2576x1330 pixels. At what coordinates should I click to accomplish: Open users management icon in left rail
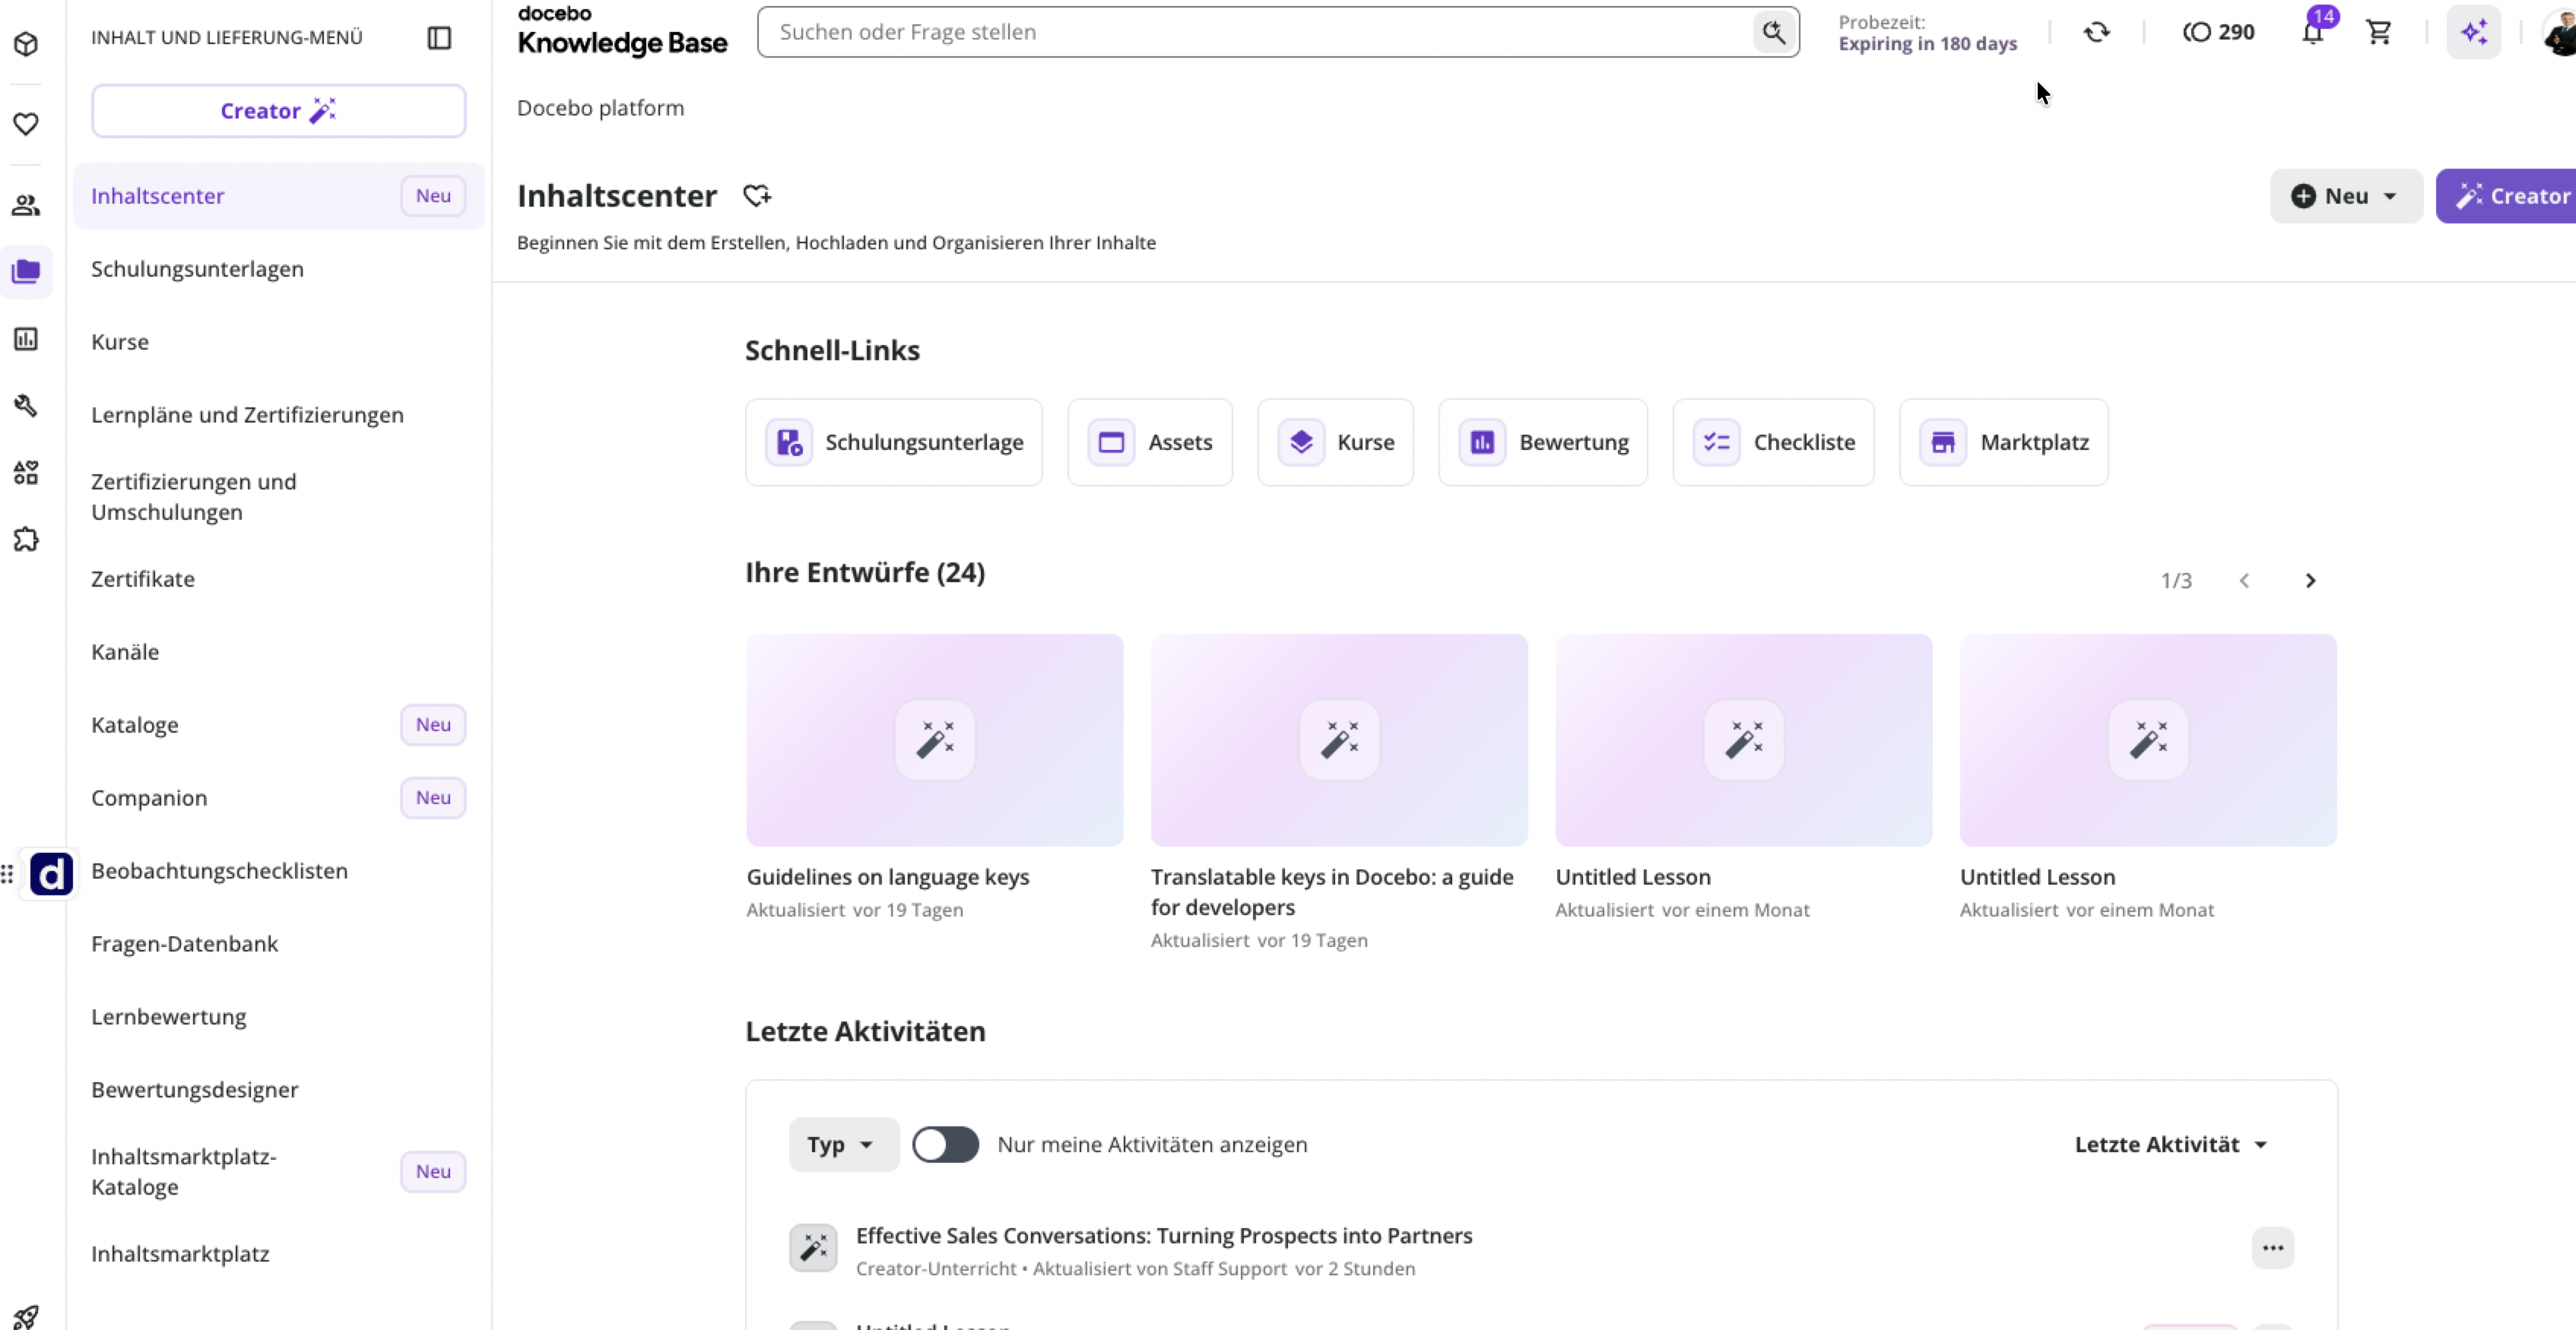26,205
